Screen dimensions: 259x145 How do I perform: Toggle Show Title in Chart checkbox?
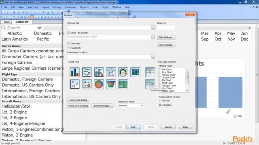(x=69, y=33)
